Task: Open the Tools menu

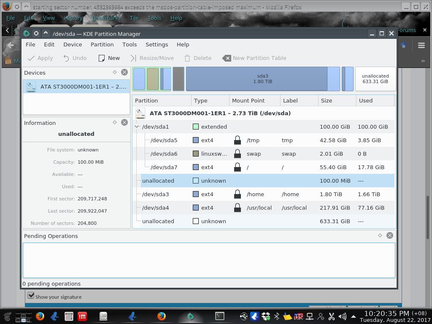Action: point(130,44)
